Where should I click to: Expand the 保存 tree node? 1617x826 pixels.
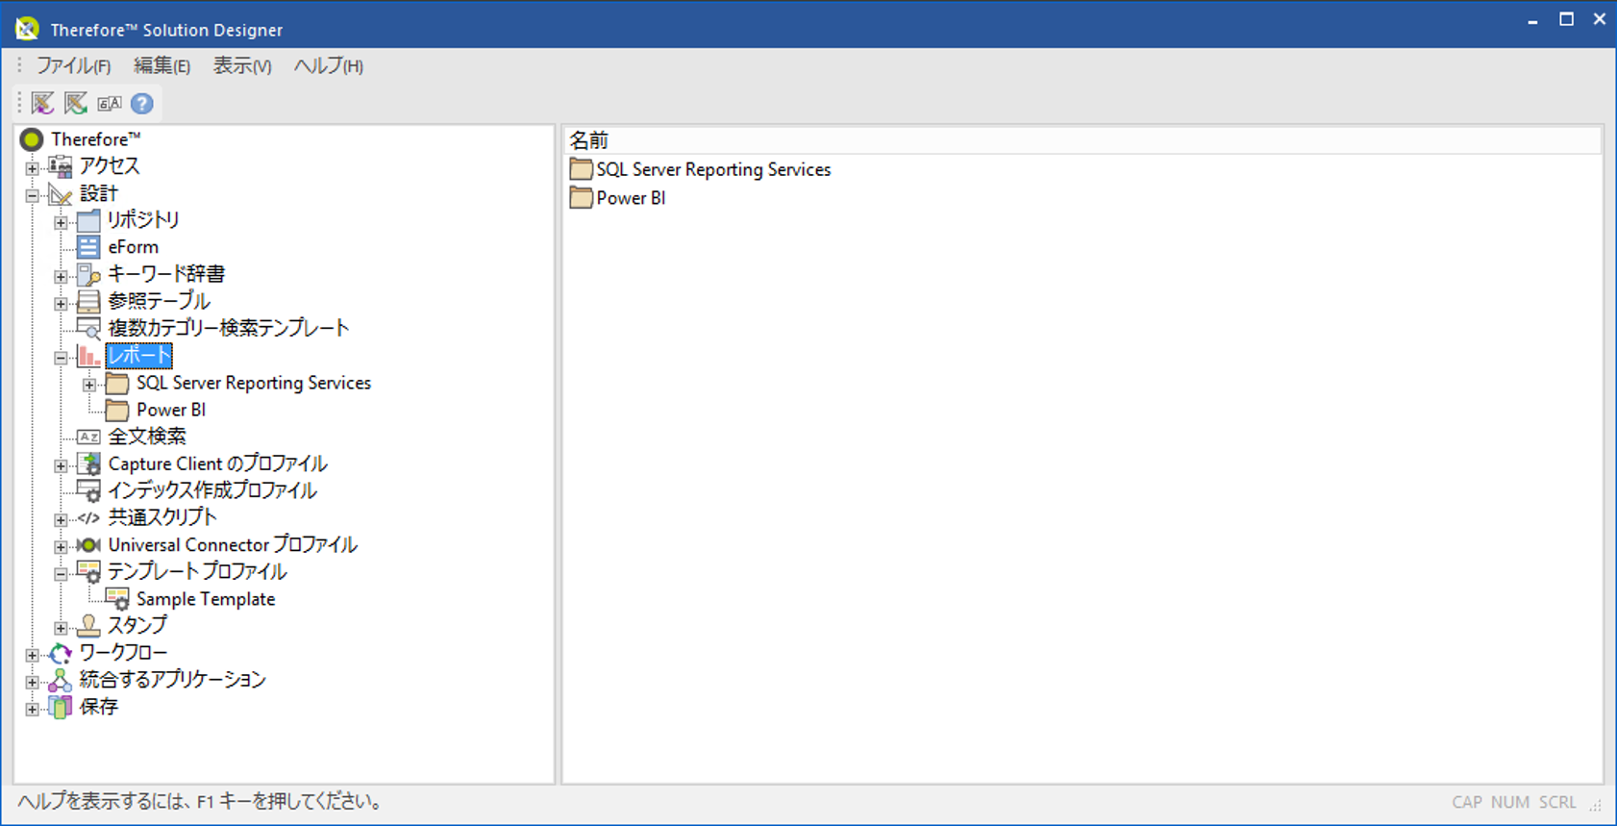(32, 709)
